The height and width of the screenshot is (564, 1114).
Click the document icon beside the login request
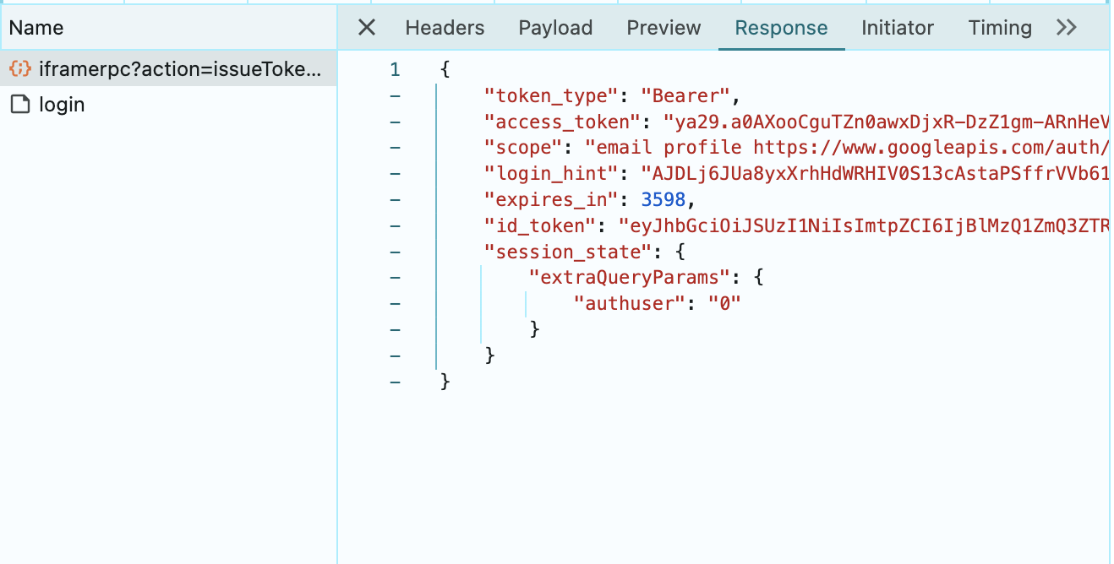tap(19, 104)
